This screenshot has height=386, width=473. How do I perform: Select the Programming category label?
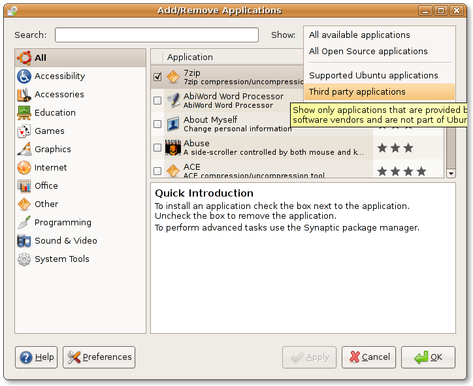pyautogui.click(x=63, y=223)
